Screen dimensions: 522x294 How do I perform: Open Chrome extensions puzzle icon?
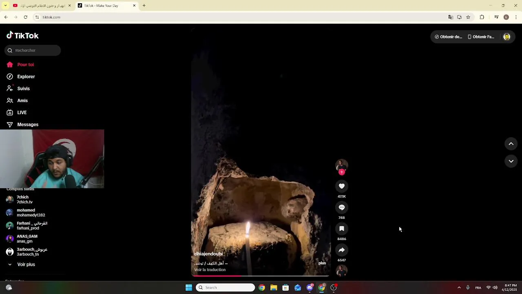point(482,17)
